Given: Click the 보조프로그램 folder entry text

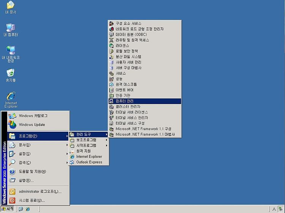Looking at the screenshot, I should pyautogui.click(x=86, y=140).
